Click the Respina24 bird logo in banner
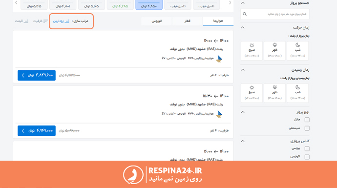Image resolution: width=337 pixels, height=188 pixels. (133, 175)
